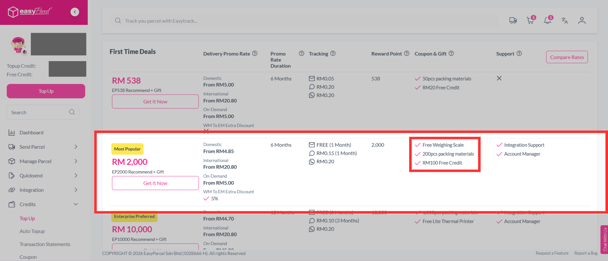Click 'RM20 Free Credit' item
This screenshot has width=608, height=261.
click(x=441, y=88)
